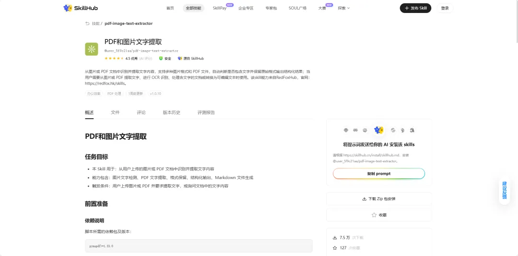Click the leftmost gray AI agent icon

[345, 130]
